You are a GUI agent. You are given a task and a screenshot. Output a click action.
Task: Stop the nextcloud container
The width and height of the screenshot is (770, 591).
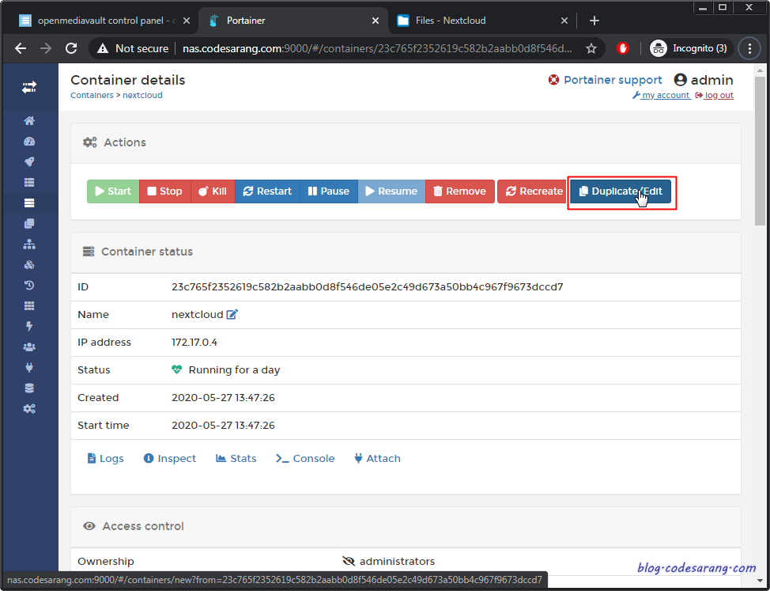pyautogui.click(x=165, y=191)
